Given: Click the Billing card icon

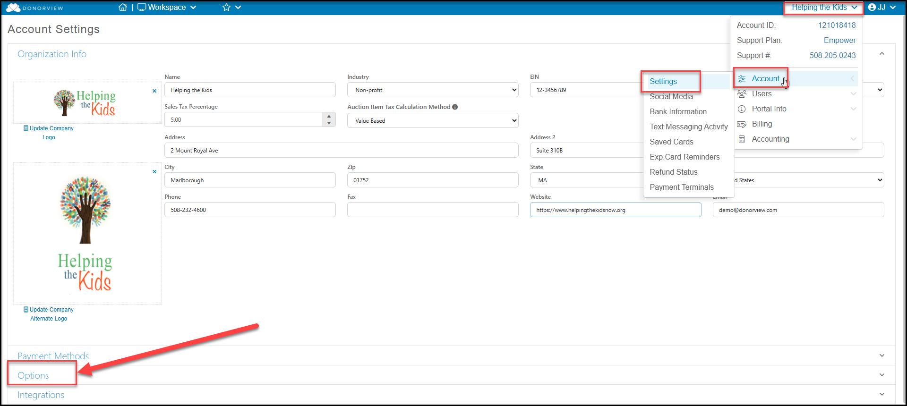Looking at the screenshot, I should tap(742, 124).
